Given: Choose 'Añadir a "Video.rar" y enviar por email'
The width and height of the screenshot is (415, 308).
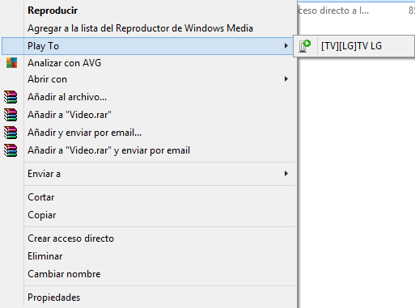Looking at the screenshot, I should coord(148,150).
